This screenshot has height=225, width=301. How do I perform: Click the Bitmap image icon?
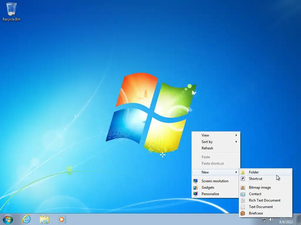[x=243, y=188]
